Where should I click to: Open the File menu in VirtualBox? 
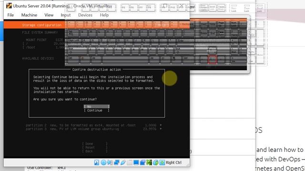(x=10, y=15)
